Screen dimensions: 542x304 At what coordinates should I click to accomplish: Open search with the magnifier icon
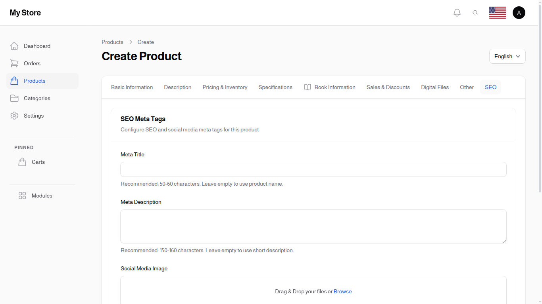475,13
